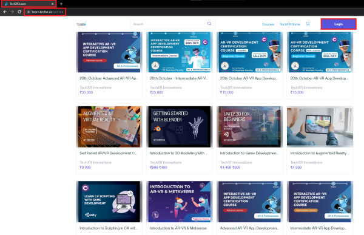Open the shopping cart icon
Screen dimensions: 364x235
click(x=308, y=24)
